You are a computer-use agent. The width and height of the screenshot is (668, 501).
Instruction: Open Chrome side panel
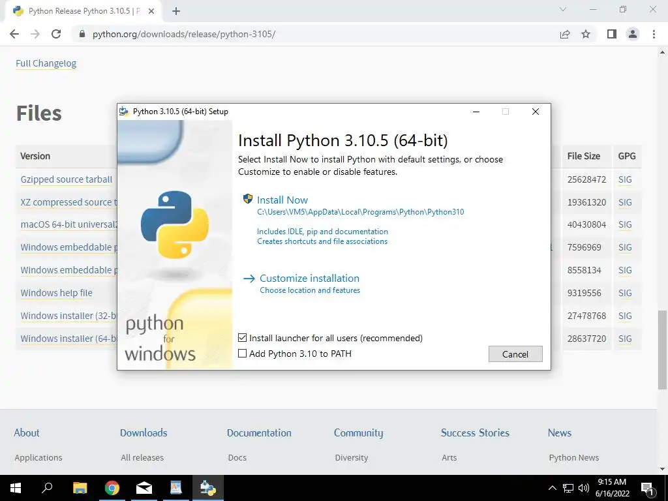coord(612,34)
